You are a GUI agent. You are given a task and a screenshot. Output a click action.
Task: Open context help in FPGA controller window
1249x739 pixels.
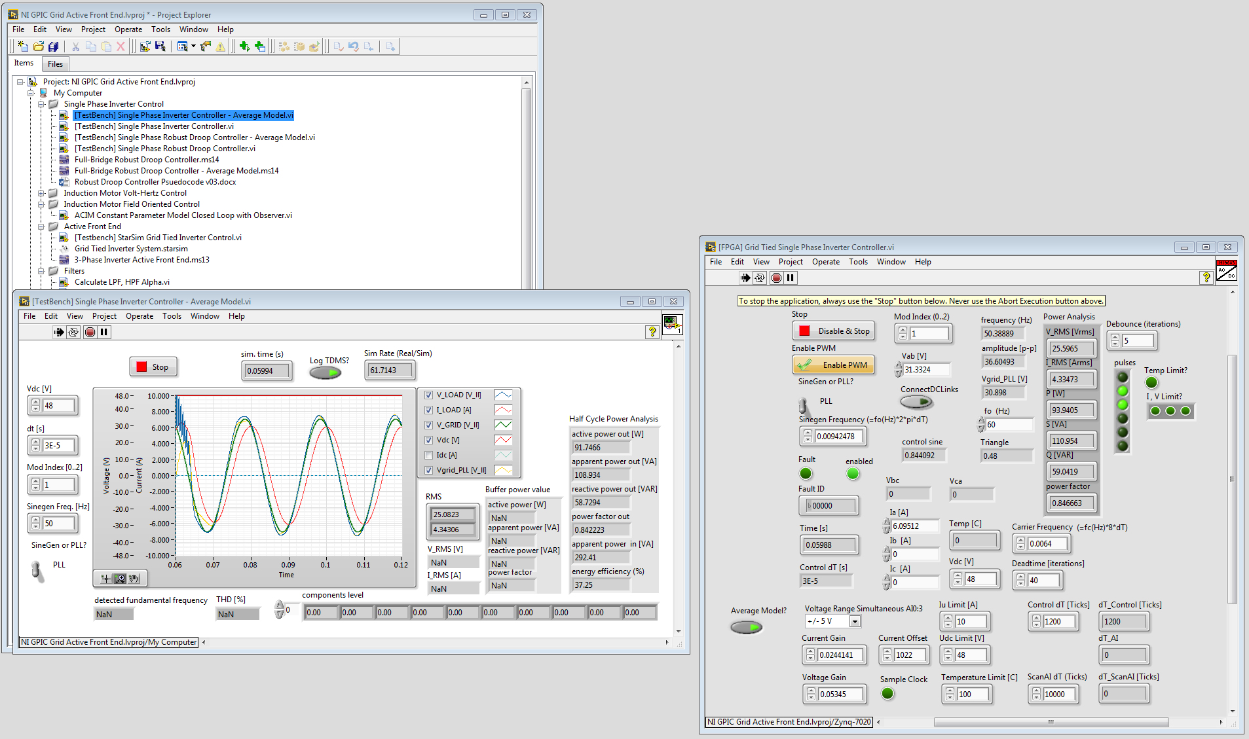(x=1206, y=278)
